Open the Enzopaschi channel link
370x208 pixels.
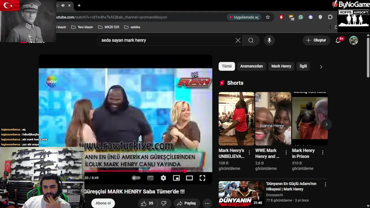coord(275,195)
